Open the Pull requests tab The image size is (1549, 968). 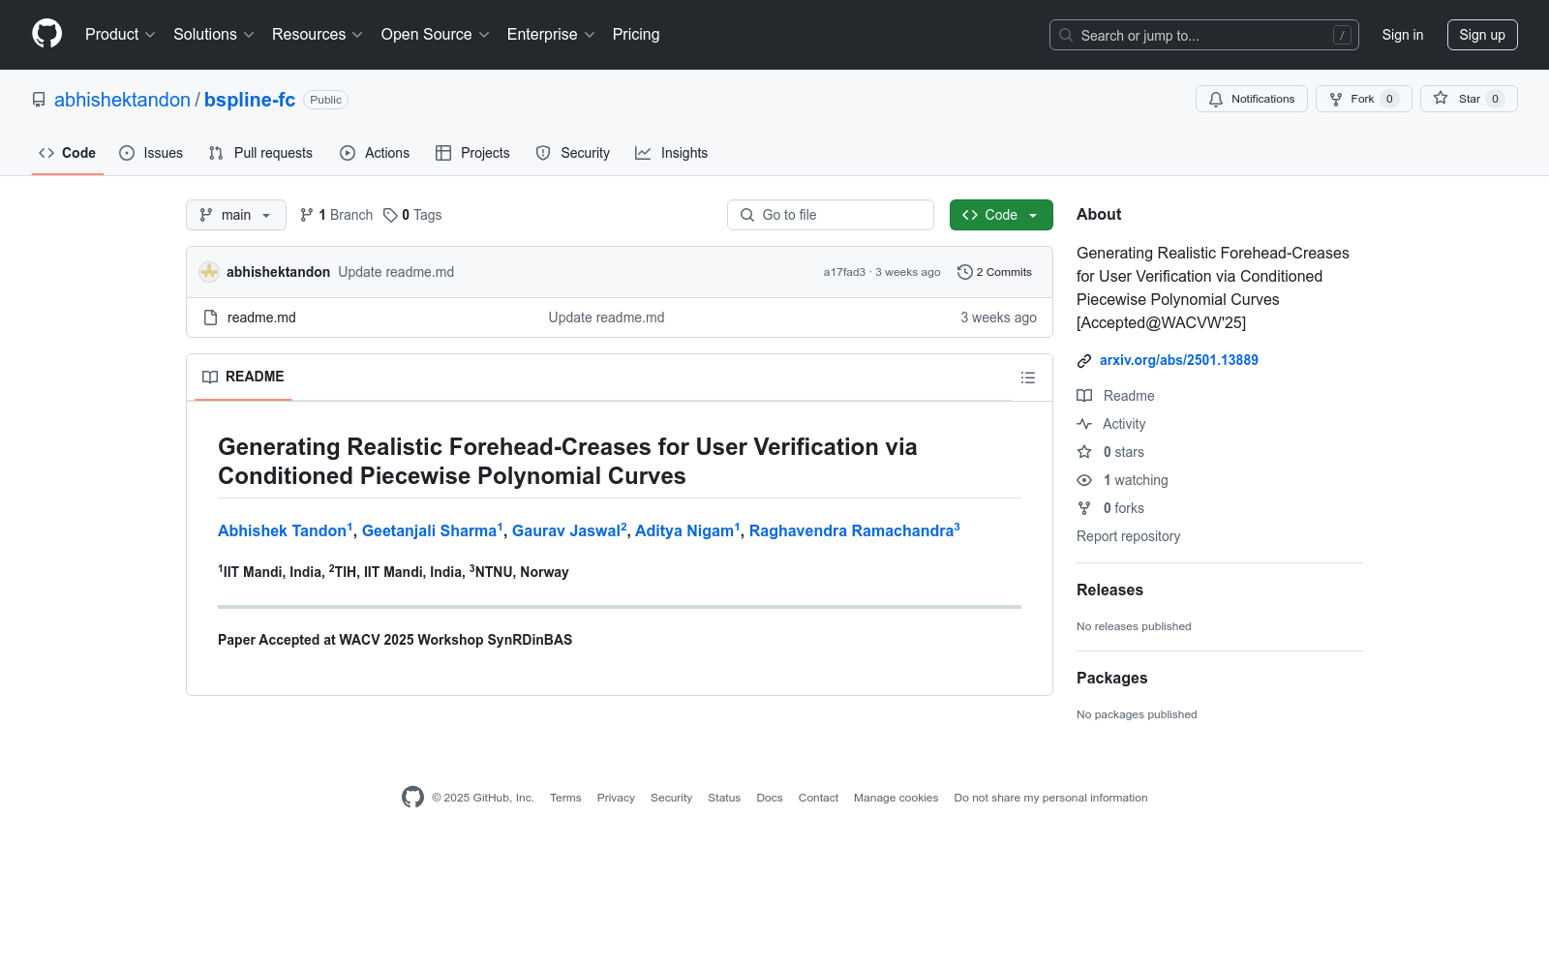[x=260, y=153]
